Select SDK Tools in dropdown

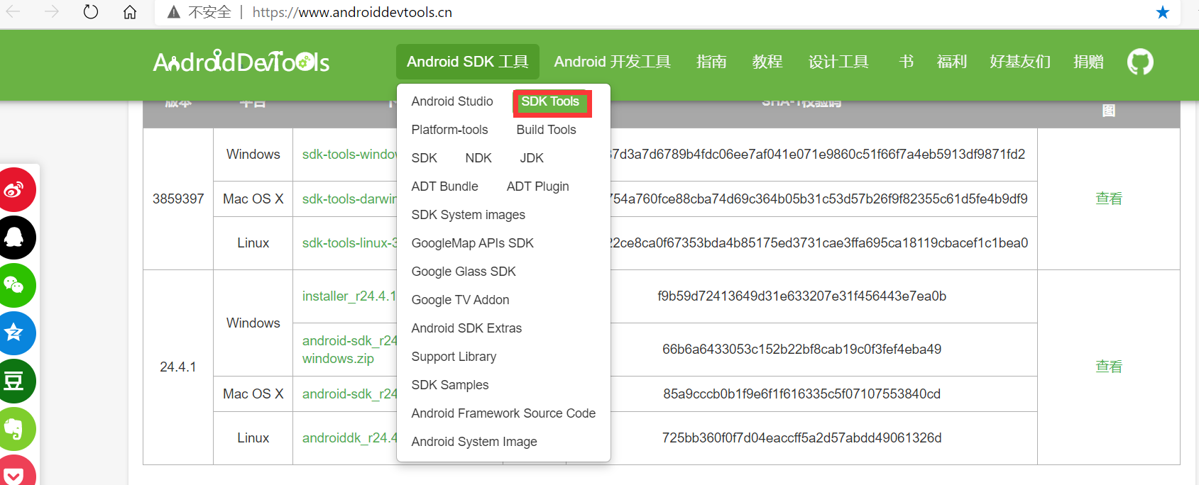click(550, 101)
